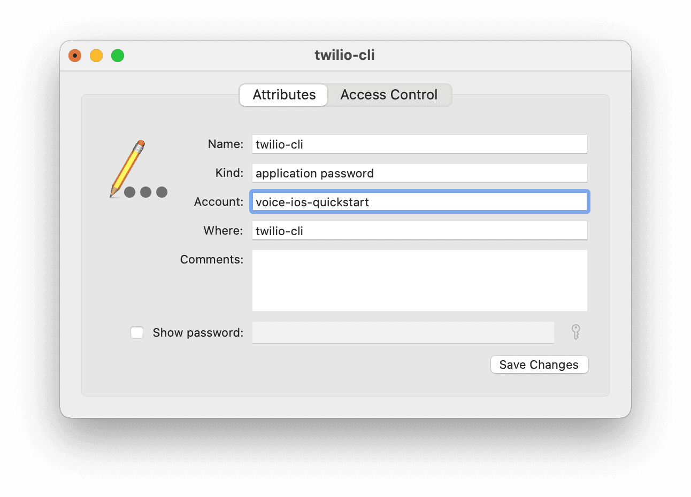The image size is (691, 497).
Task: Click the orange close traffic light
Action: [x=74, y=55]
